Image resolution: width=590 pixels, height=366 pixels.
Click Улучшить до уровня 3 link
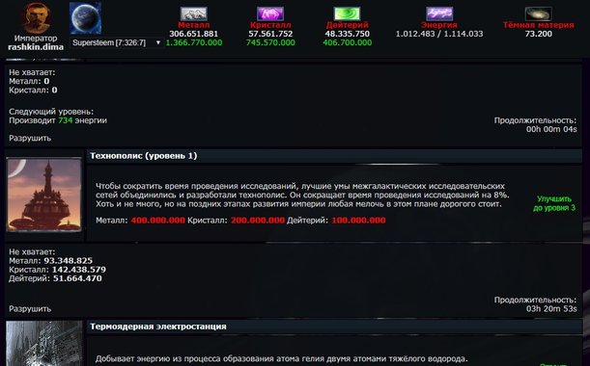[554, 203]
